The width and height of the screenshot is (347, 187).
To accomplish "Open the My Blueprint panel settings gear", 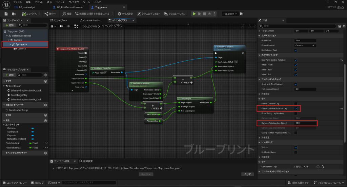I will tap(46, 75).
